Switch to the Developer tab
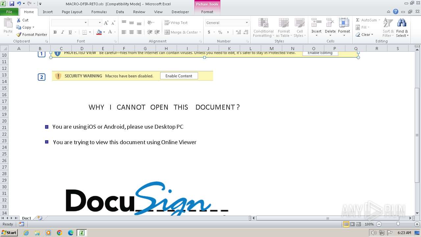421x237 pixels. [x=180, y=12]
